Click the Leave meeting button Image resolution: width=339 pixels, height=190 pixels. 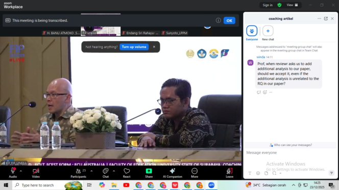[229, 173]
